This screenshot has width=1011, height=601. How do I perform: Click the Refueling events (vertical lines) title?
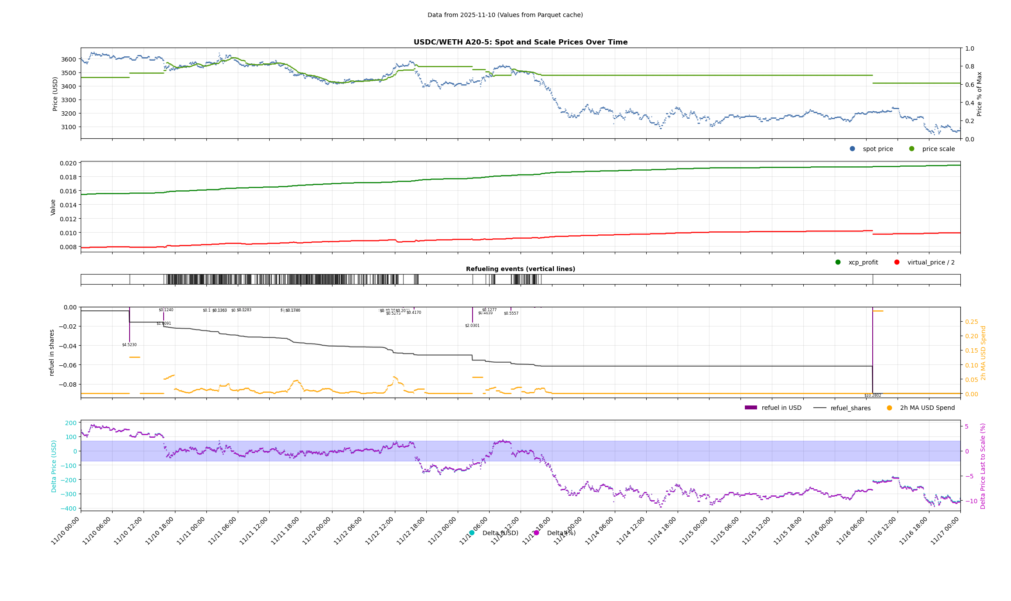(x=521, y=269)
